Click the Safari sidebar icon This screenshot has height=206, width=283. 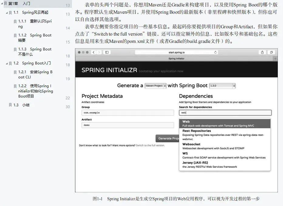(107, 52)
